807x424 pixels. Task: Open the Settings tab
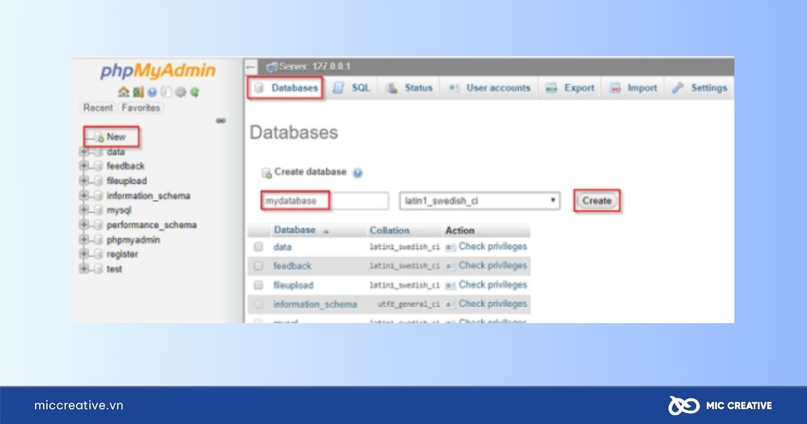click(700, 88)
